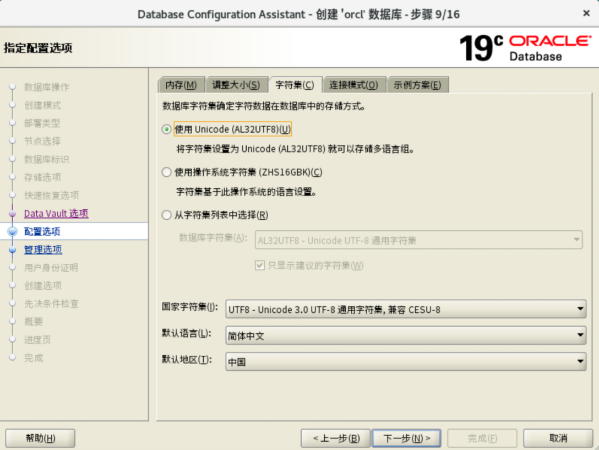Close the Database Configuration Assistant window
Image resolution: width=599 pixels, height=450 pixels.
point(586,13)
